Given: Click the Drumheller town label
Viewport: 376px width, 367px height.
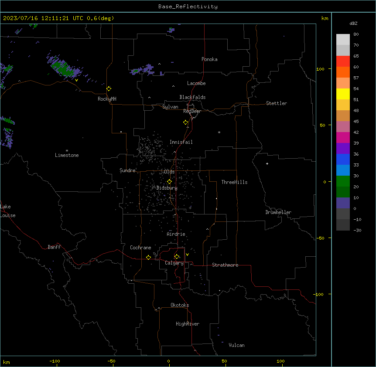Looking at the screenshot, I should (278, 212).
